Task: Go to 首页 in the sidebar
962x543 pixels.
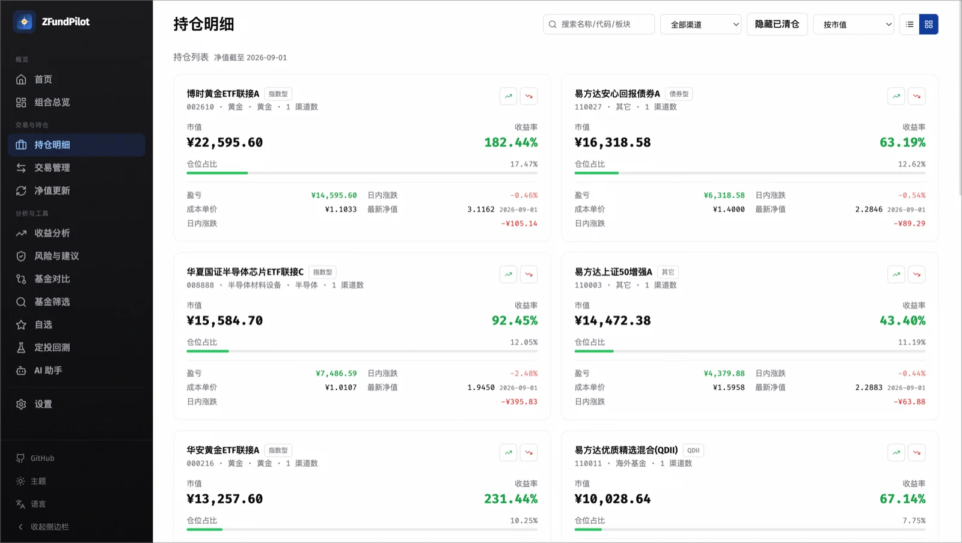Action: 76,79
